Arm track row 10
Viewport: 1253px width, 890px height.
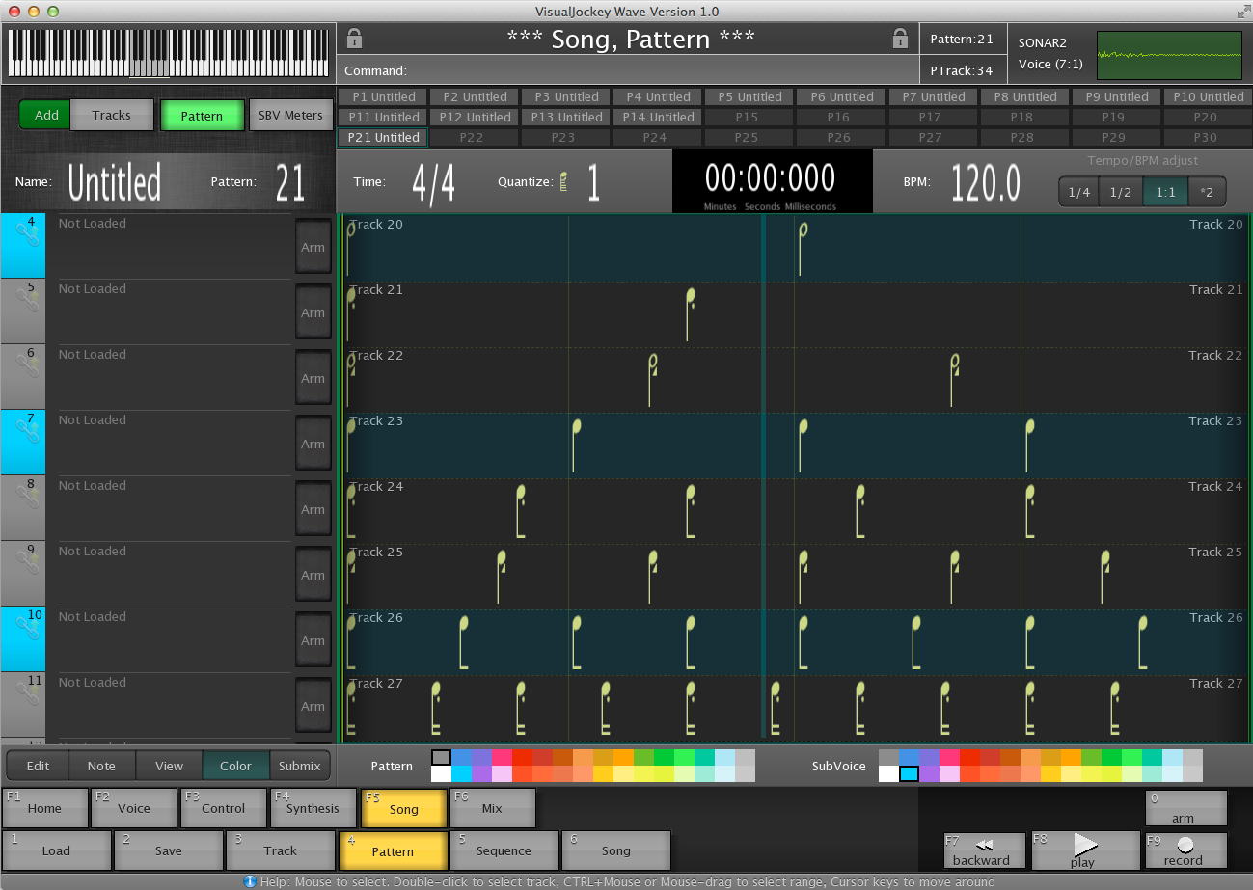313,640
